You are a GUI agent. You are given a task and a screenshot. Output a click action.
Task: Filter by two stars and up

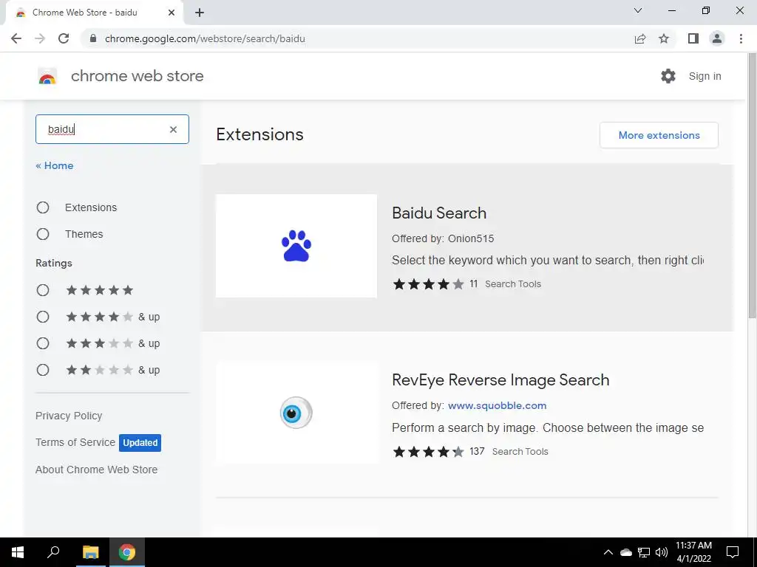43,370
